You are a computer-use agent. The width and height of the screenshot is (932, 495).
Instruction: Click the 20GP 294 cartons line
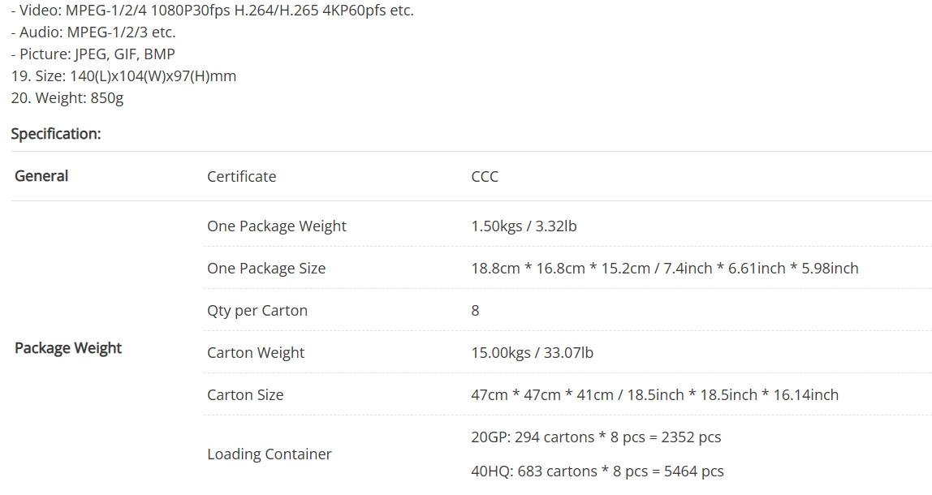click(596, 437)
